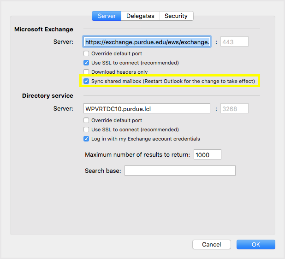
Task: Switch to the Delegates tab
Action: [x=140, y=16]
